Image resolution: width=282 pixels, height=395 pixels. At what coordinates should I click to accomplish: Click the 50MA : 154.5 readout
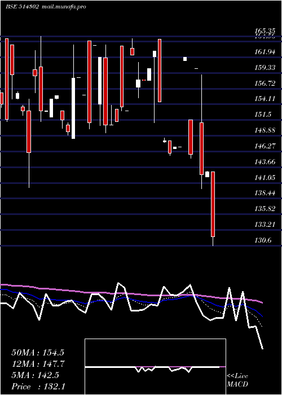click(38, 353)
